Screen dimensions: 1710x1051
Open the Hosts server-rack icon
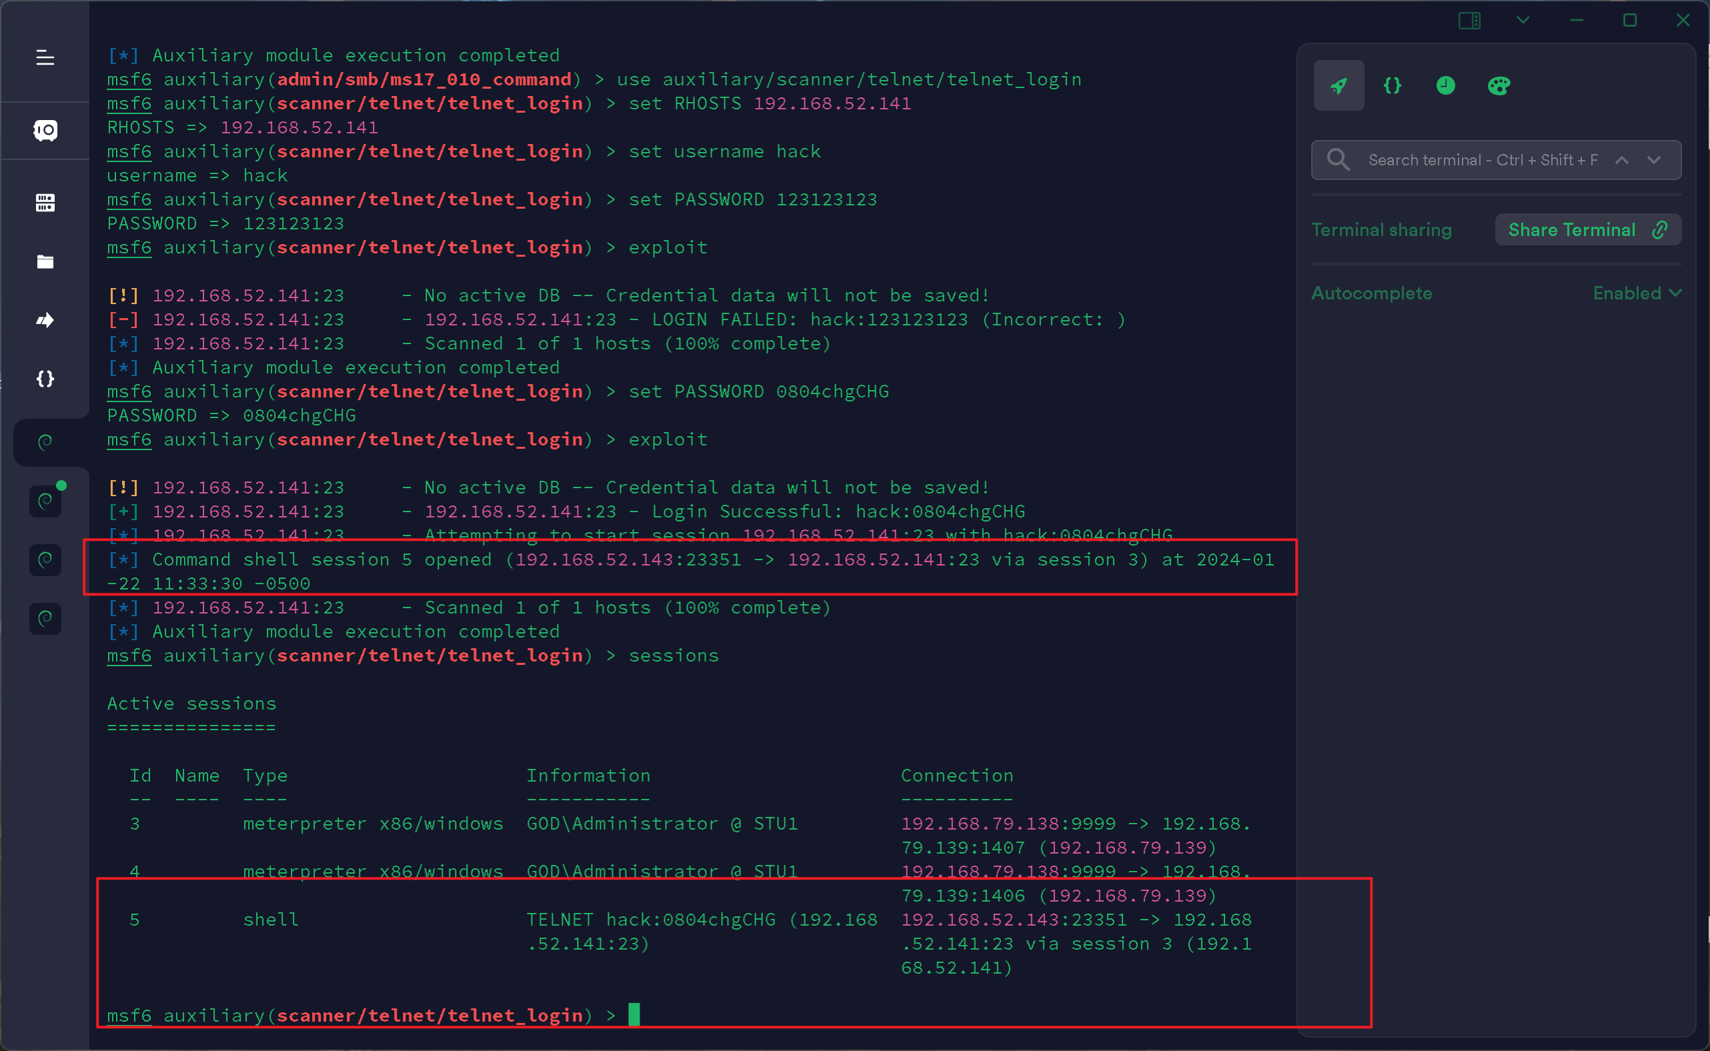coord(45,203)
